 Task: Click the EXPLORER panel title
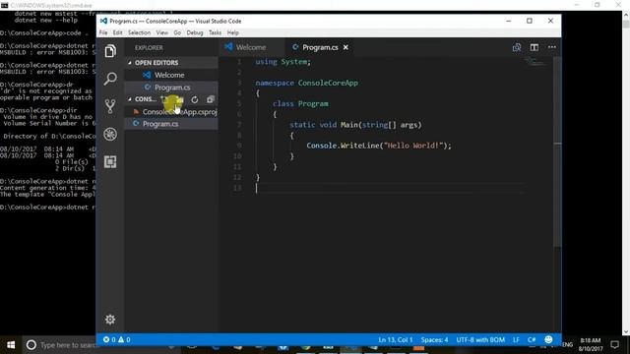(x=149, y=47)
